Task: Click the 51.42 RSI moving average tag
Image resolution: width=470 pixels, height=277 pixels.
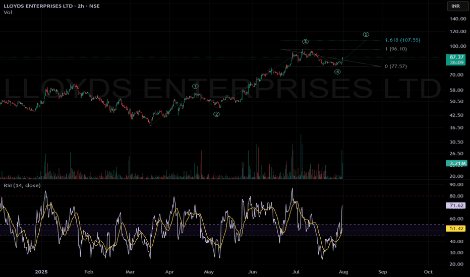Action: [x=456, y=229]
